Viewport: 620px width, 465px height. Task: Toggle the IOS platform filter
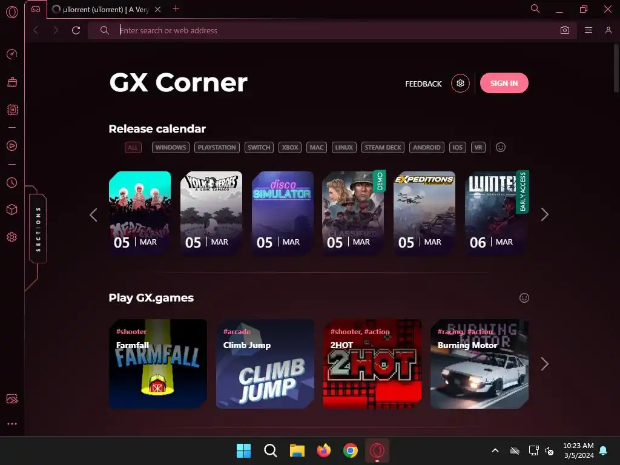coord(458,148)
